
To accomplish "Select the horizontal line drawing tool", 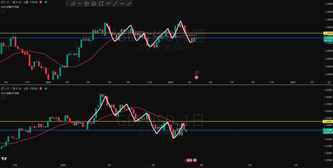I will click(122, 4).
